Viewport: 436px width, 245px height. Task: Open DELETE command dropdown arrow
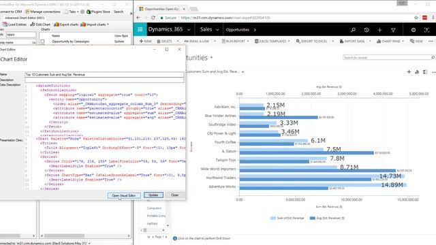tap(178, 41)
